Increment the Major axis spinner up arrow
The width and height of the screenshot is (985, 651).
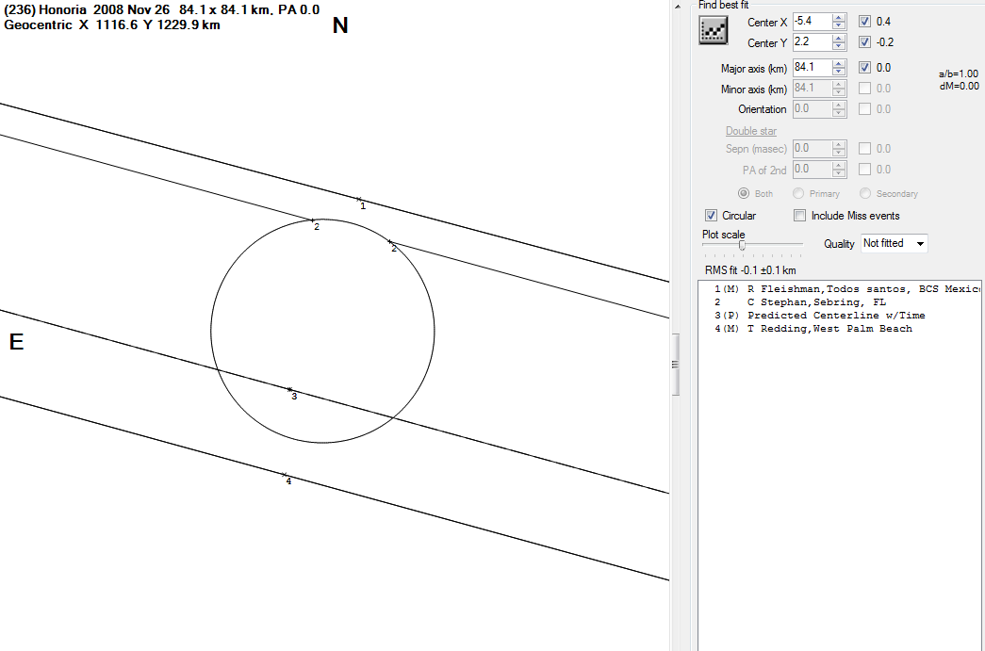tap(839, 64)
